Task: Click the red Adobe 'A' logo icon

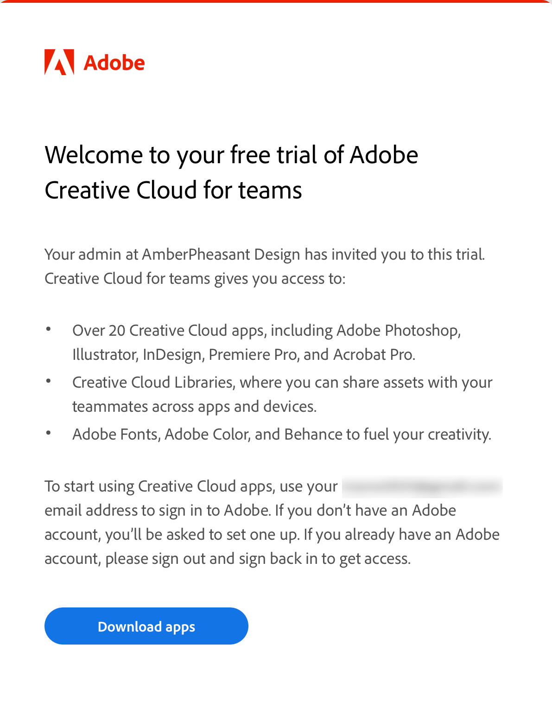Action: click(x=59, y=62)
